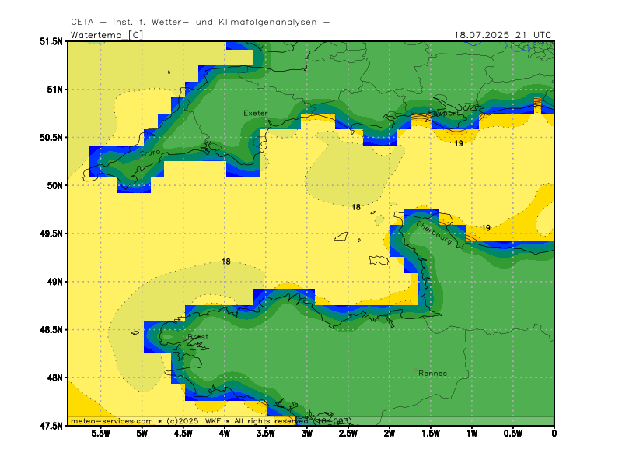
Task: Click the 1.5W longitude label
Action: click(431, 434)
